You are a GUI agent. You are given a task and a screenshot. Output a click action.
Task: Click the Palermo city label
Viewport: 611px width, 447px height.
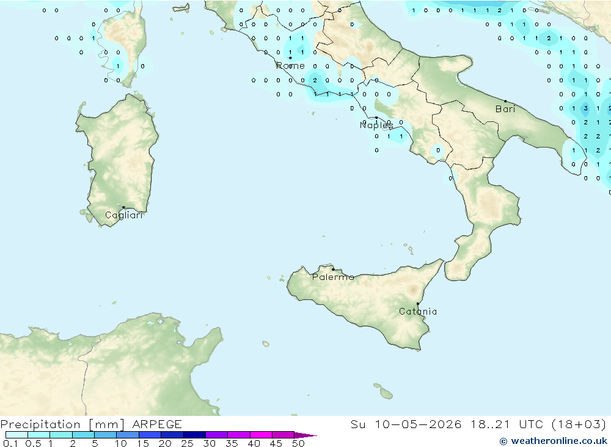[333, 277]
